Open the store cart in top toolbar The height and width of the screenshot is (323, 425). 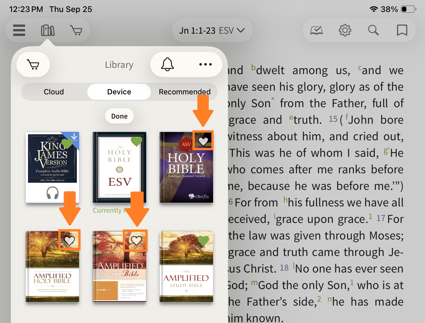[x=76, y=30]
